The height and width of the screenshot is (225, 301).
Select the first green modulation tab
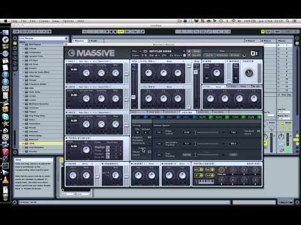click(204, 117)
